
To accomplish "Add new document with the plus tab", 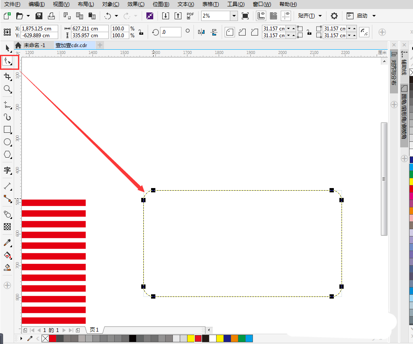I will click(x=100, y=45).
